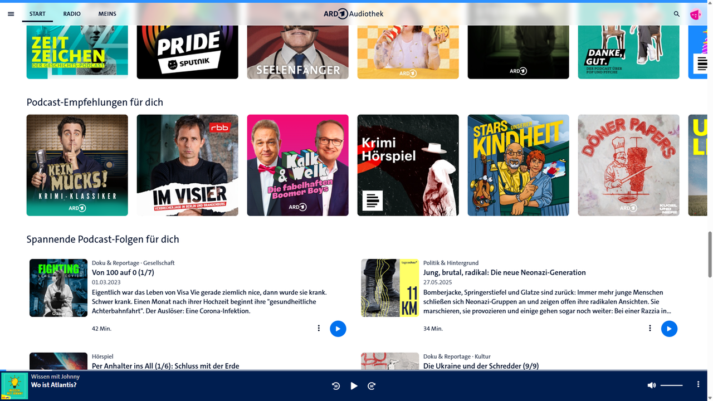Click the ARD Audiothek logo
This screenshot has width=713, height=401.
[x=354, y=14]
